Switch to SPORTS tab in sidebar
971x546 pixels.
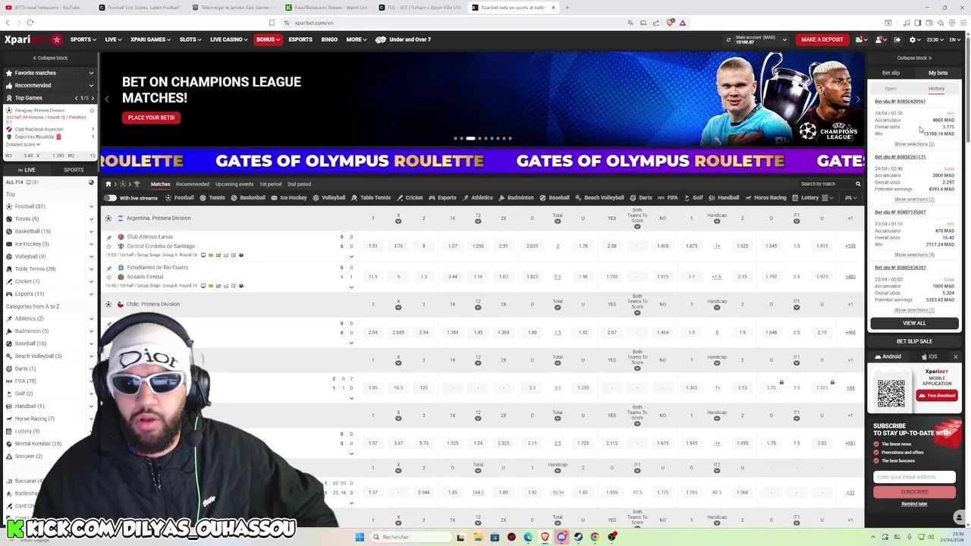click(x=74, y=170)
